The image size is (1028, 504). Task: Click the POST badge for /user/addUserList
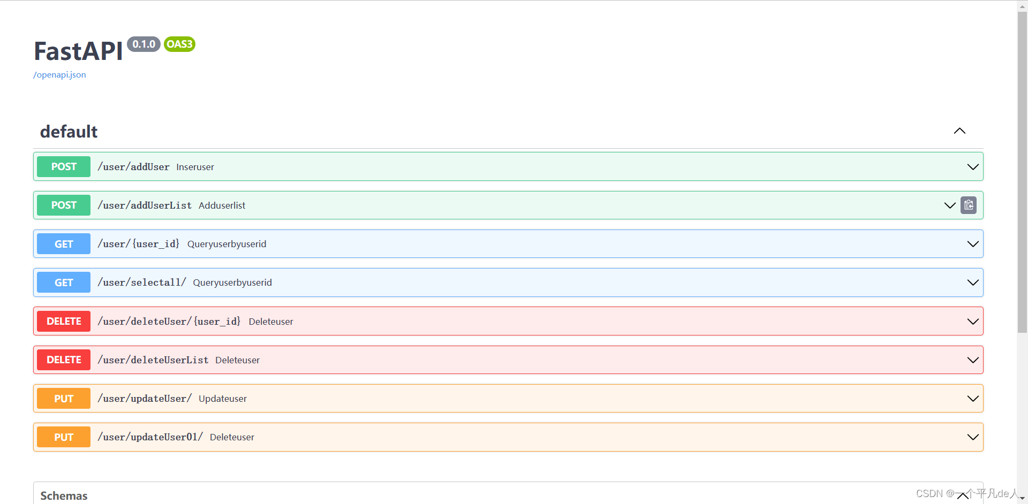point(64,205)
